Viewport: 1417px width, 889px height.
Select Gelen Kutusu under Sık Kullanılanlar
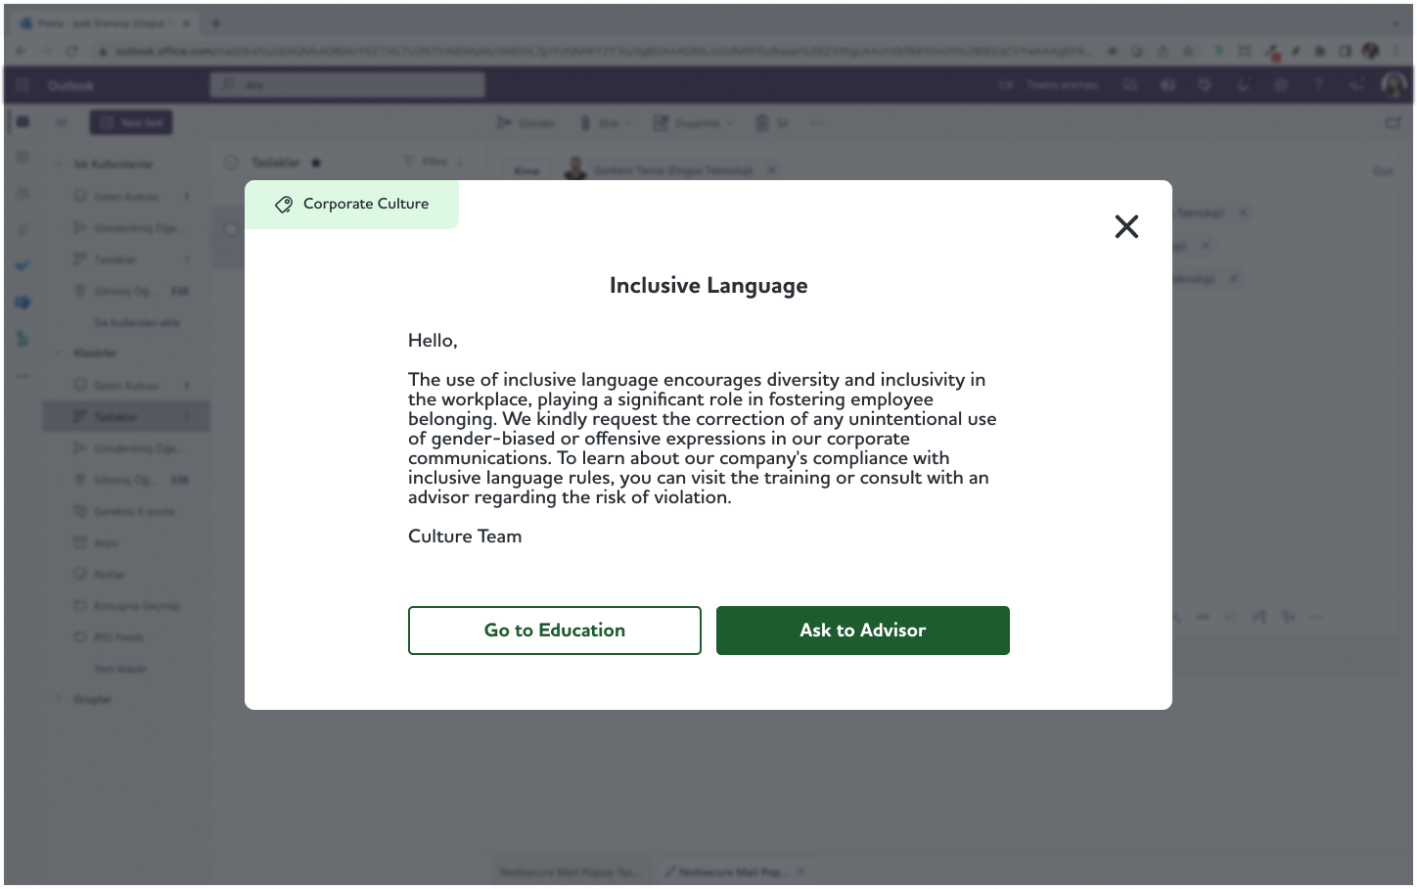125,197
